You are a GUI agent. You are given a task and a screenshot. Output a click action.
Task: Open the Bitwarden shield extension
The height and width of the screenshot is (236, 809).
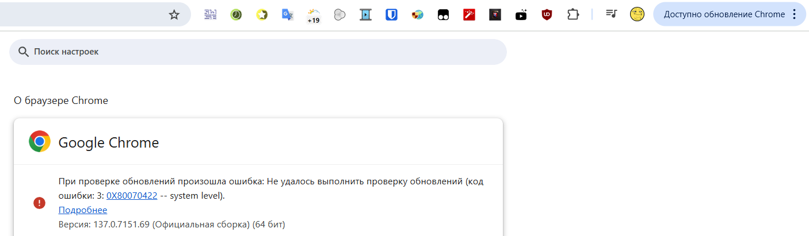tap(391, 14)
